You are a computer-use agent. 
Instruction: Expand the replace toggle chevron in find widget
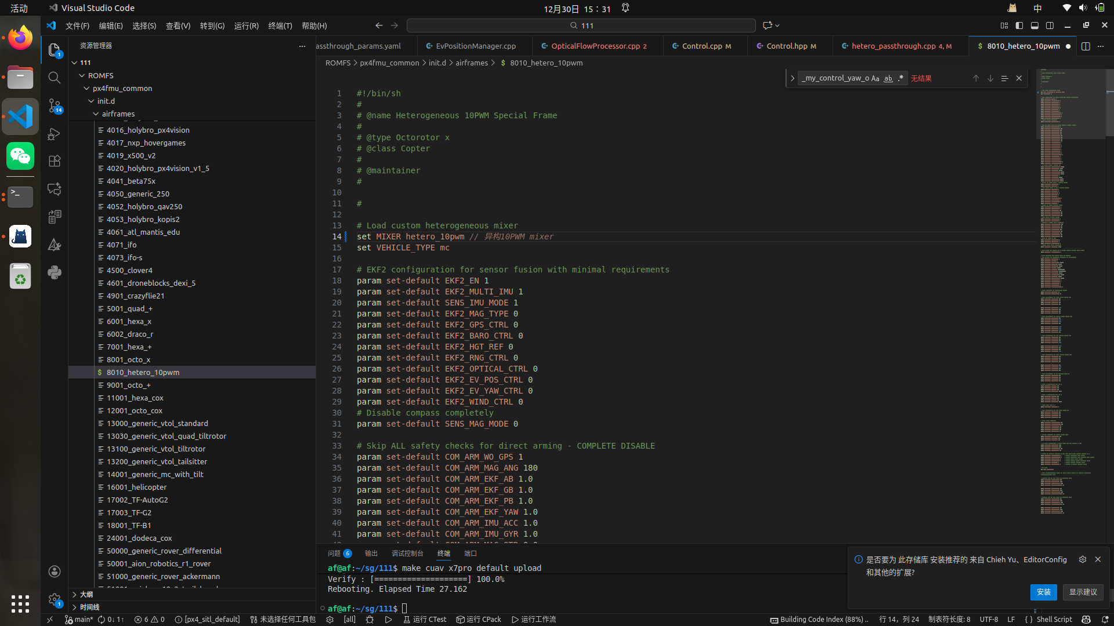[x=793, y=78]
